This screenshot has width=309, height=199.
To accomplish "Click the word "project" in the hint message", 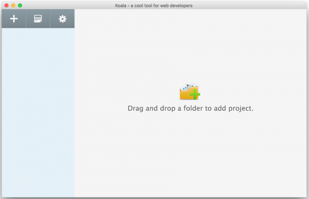I will 240,108.
